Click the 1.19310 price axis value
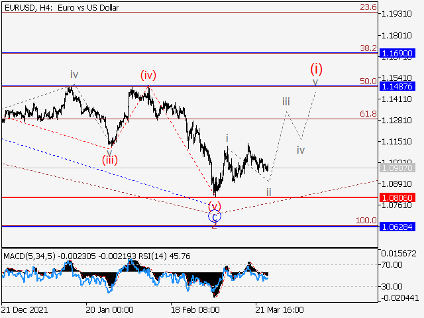The width and height of the screenshot is (424, 318). tap(396, 13)
